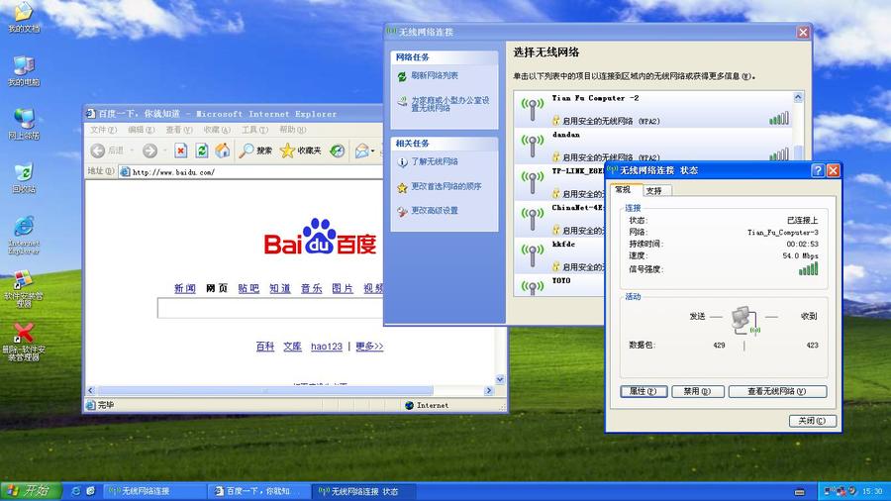891x501 pixels.
Task: Select the kkfdc wireless network
Action: pos(560,255)
